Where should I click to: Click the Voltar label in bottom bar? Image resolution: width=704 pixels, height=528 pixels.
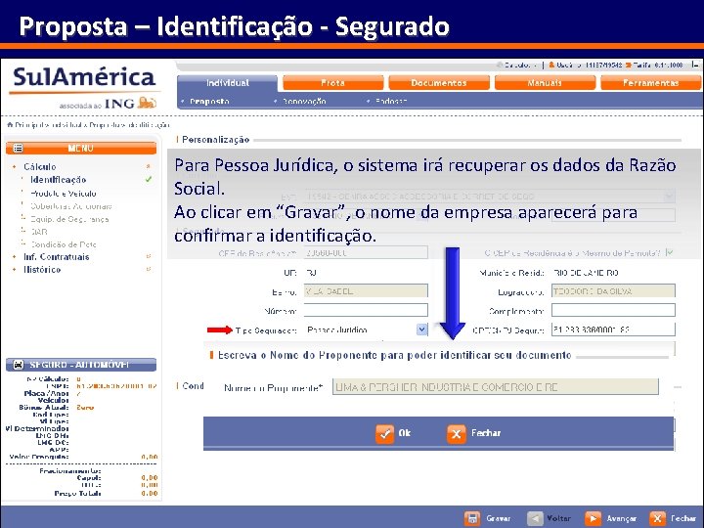(x=558, y=518)
